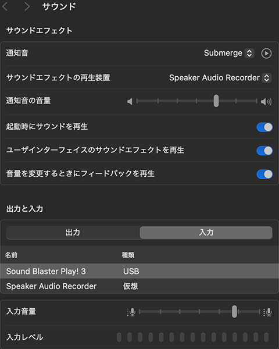Choose Speaker Audio Recorder in the input list

pos(139,286)
